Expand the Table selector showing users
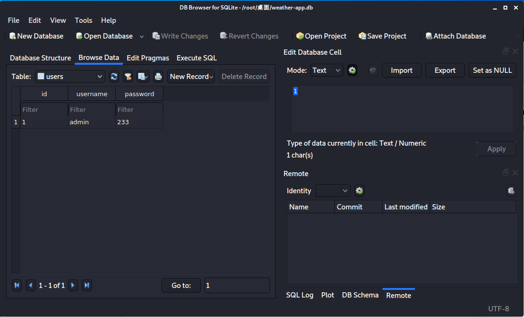Viewport: 524px width, 317px height. click(x=70, y=77)
